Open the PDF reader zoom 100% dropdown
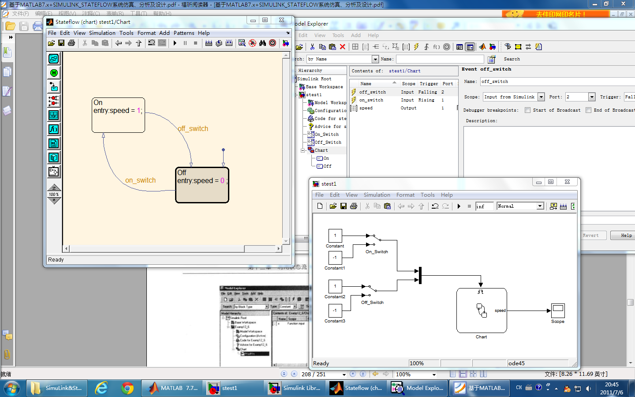635x397 pixels. [x=434, y=375]
